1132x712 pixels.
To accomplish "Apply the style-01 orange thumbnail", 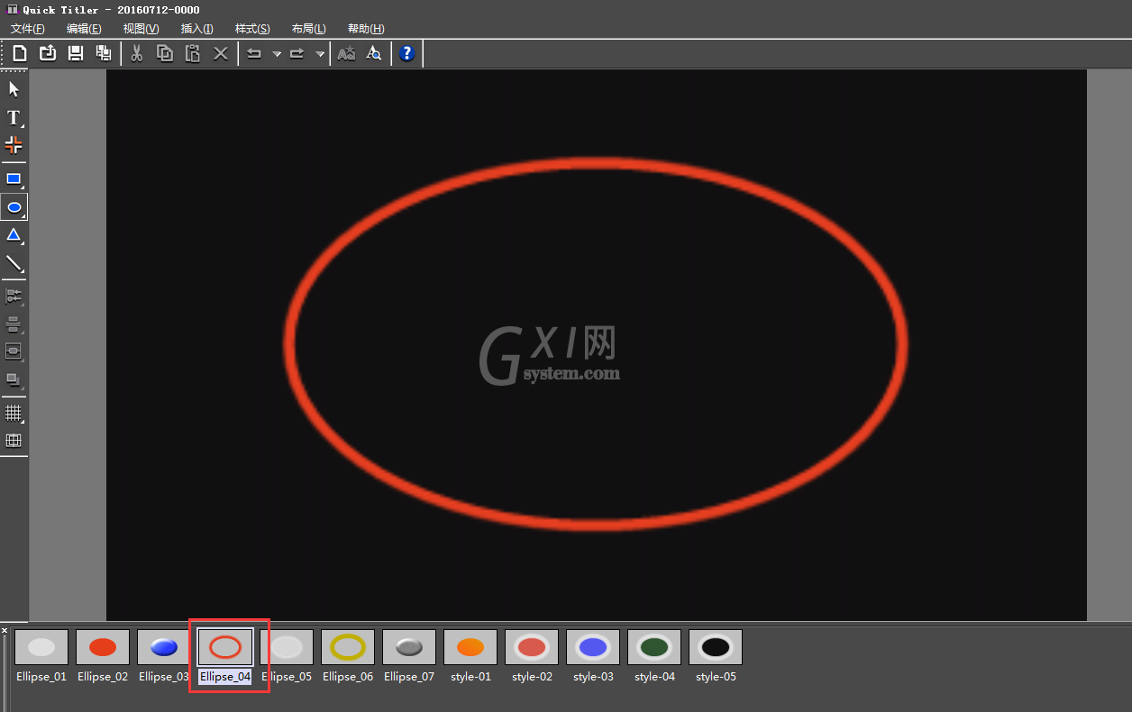I will click(470, 647).
